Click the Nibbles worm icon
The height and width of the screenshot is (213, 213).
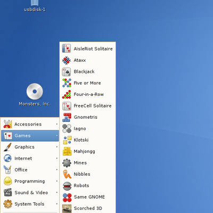[67, 174]
